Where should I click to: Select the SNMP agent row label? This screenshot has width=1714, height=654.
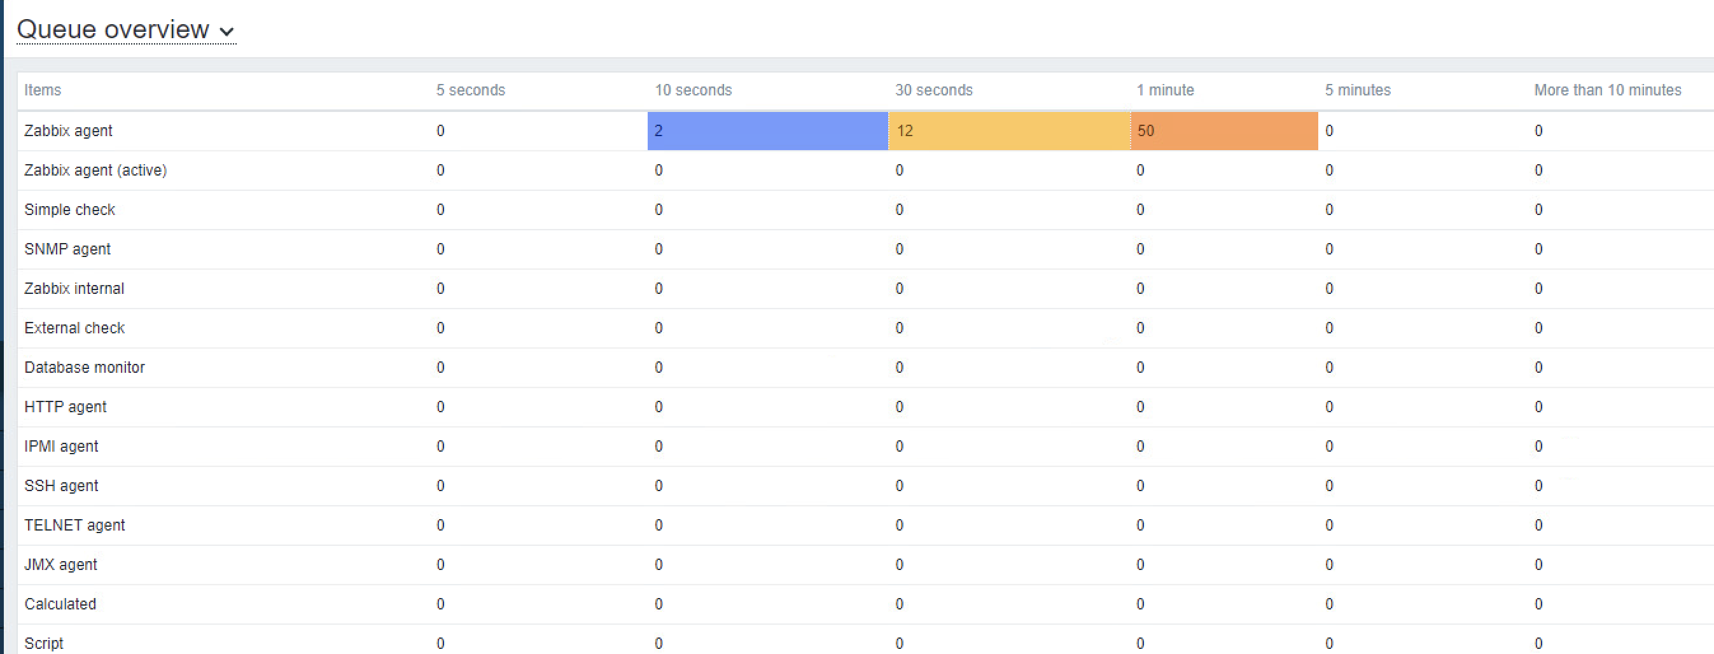(x=67, y=249)
